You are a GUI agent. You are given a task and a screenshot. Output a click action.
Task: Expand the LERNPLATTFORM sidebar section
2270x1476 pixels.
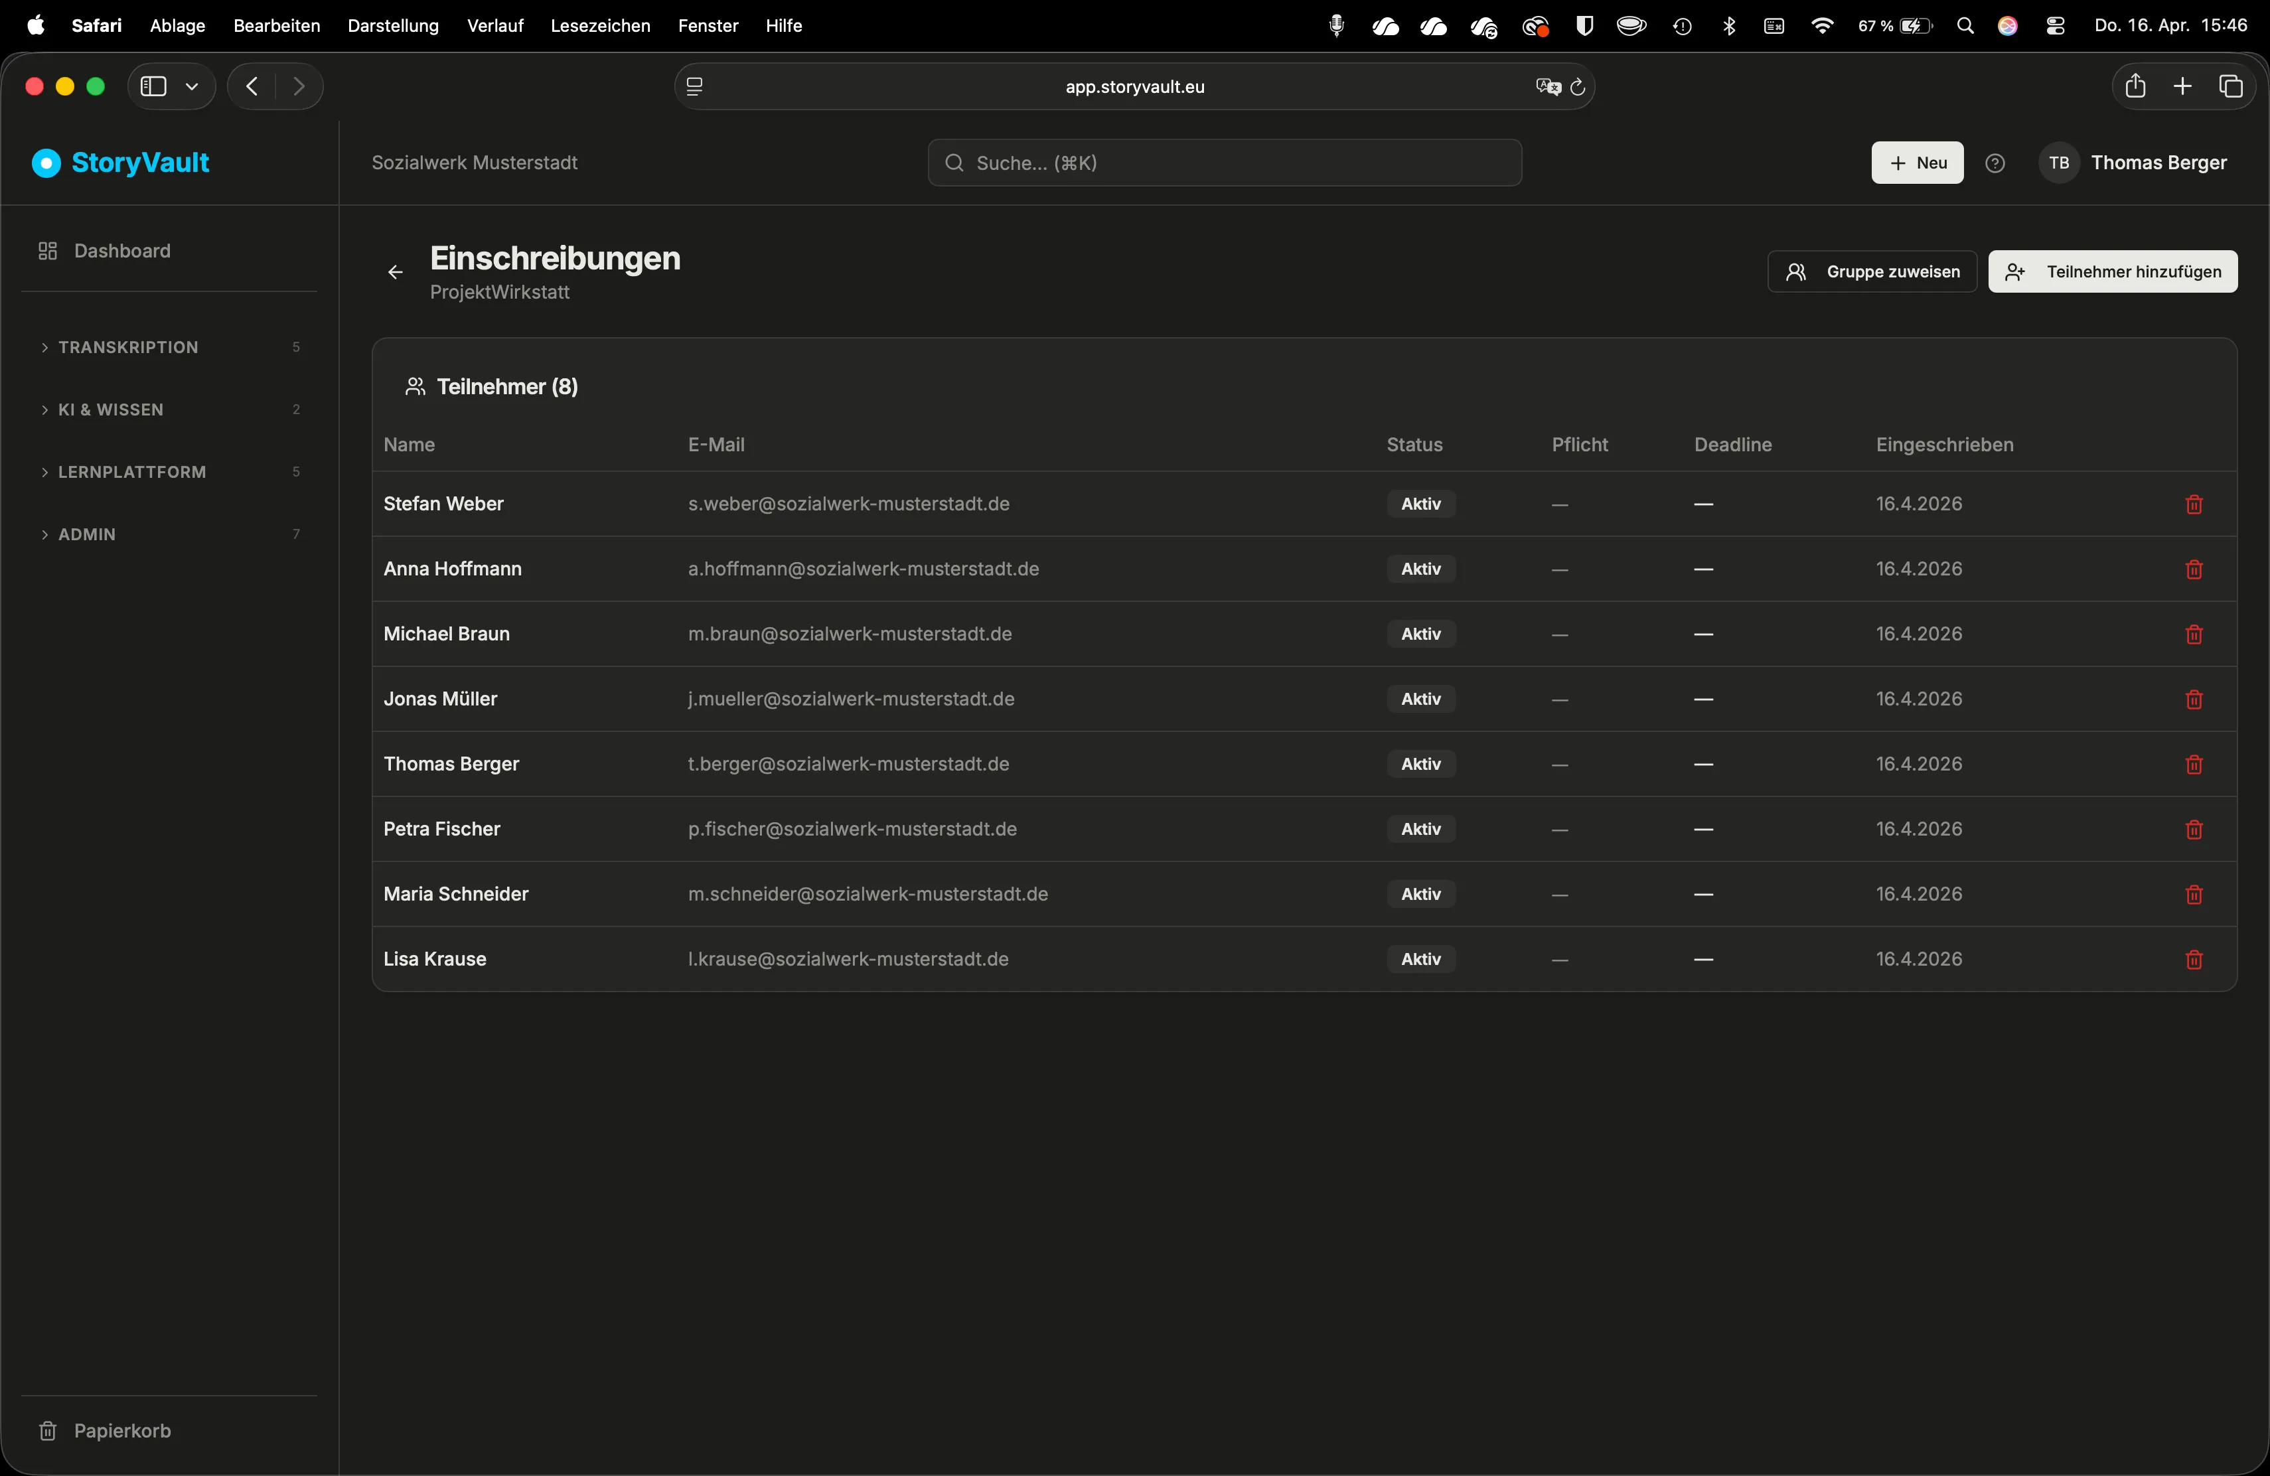tap(170, 472)
